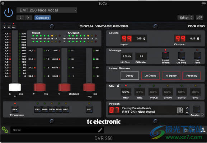Step preset down with the down arrow
Viewport: 207px width, 143px height.
[x=187, y=113]
